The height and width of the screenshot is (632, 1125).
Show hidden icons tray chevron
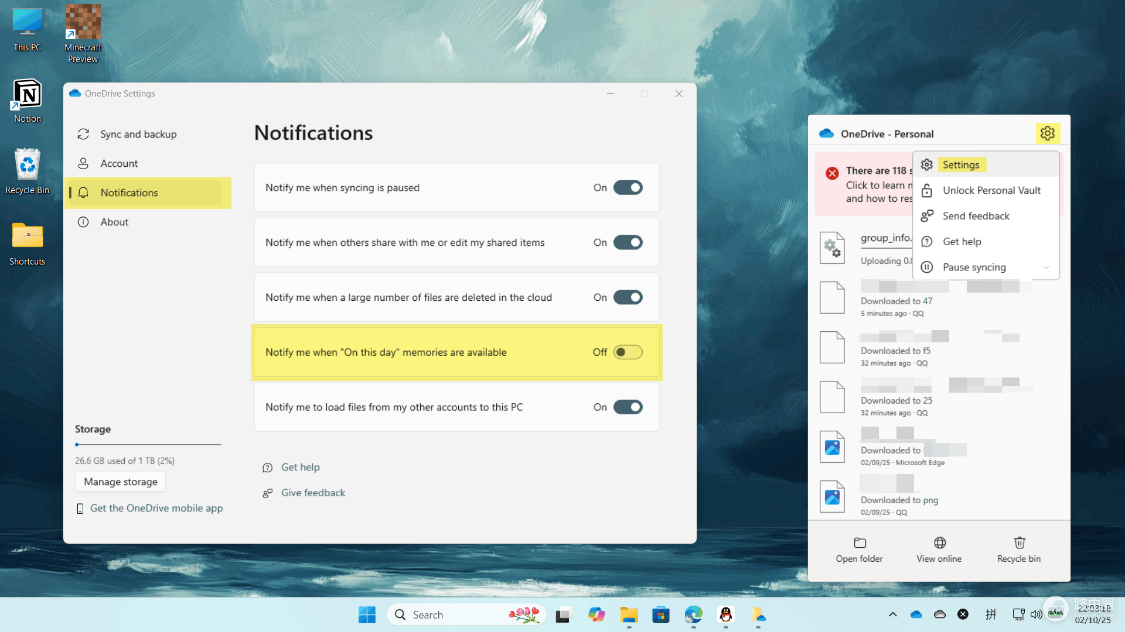coord(892,614)
